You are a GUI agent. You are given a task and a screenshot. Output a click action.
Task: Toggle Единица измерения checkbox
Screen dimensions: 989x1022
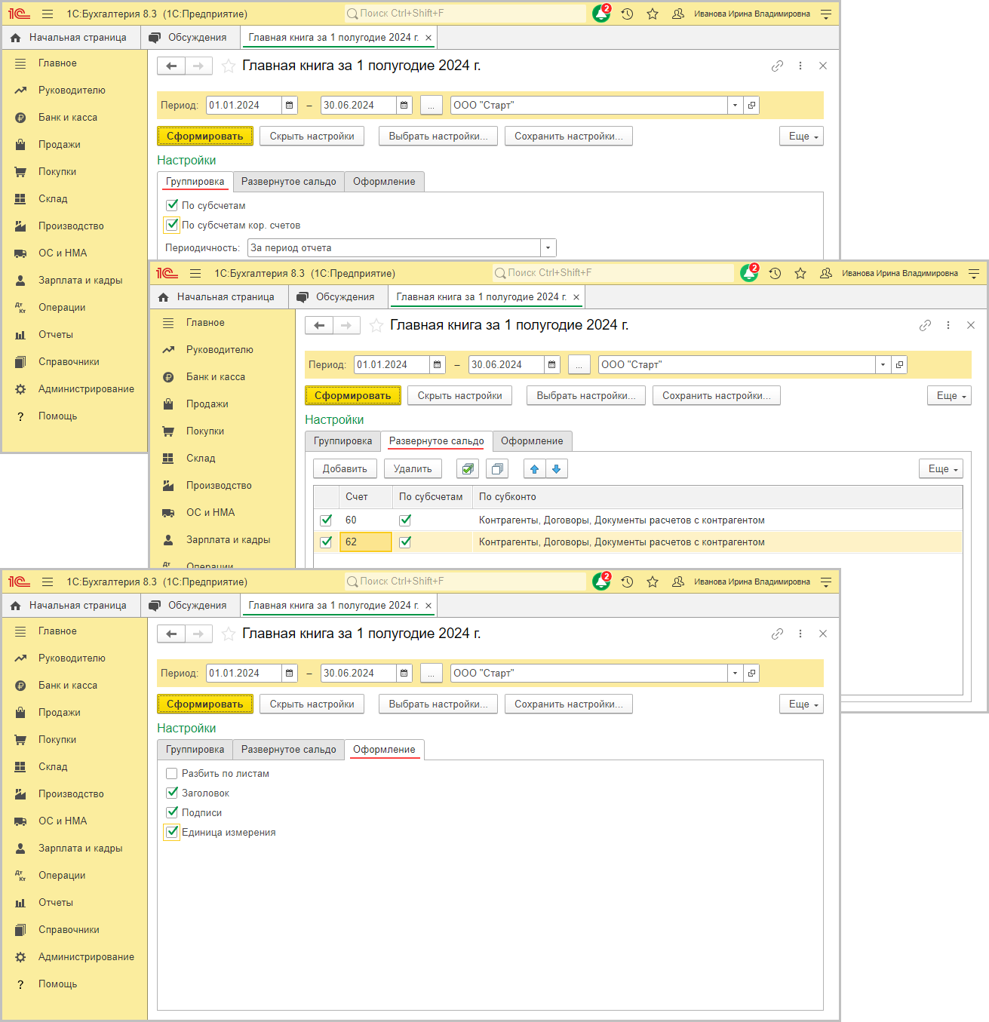tap(172, 832)
